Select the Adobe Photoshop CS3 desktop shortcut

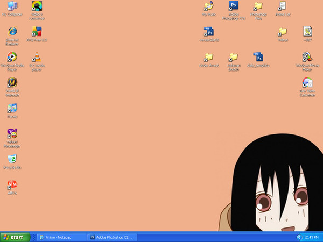[x=234, y=6]
